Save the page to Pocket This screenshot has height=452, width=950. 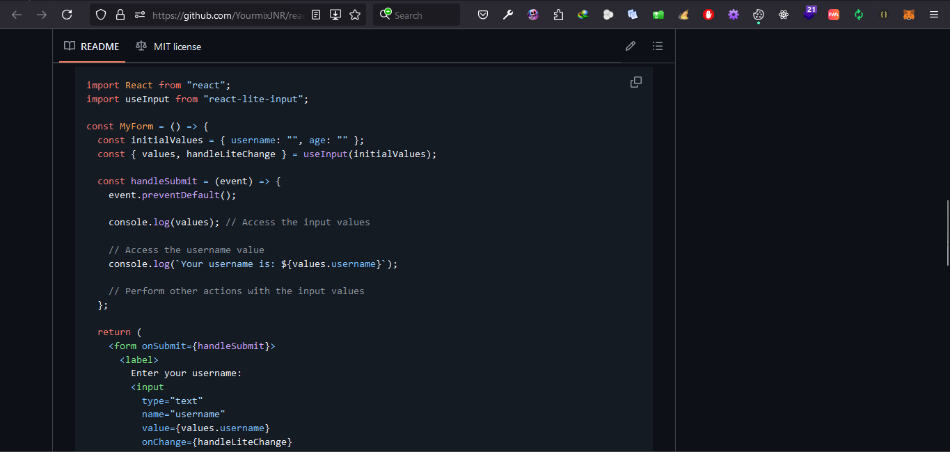(x=482, y=14)
